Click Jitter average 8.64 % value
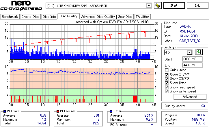This screenshot has height=127, width=209. coord(149,115)
